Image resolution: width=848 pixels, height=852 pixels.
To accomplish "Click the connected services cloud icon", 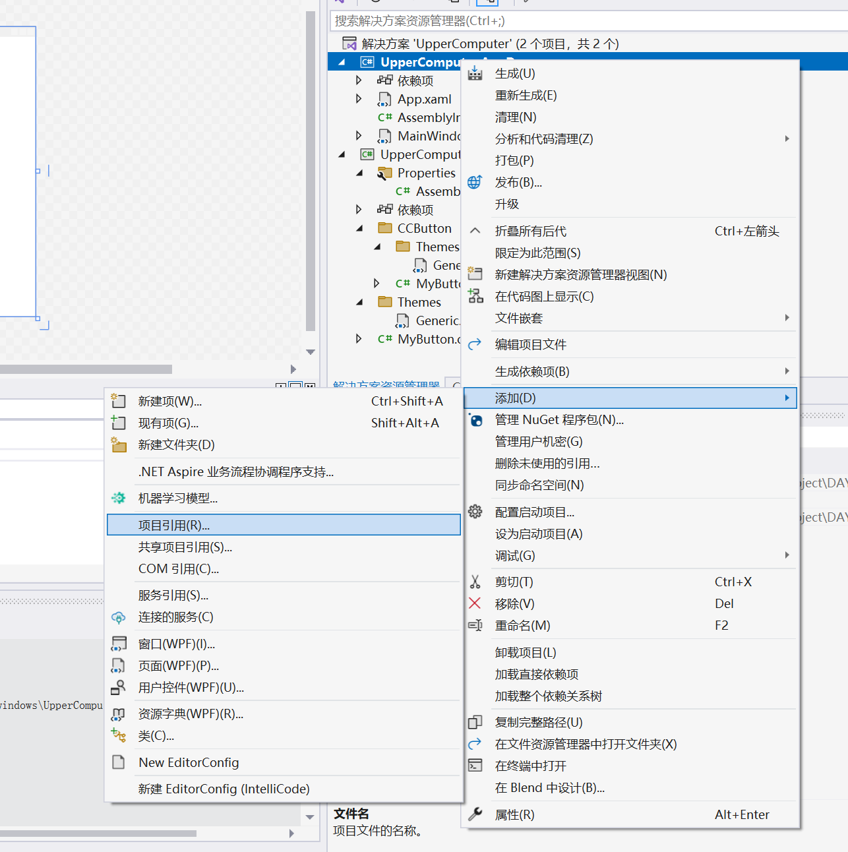I will click(119, 617).
